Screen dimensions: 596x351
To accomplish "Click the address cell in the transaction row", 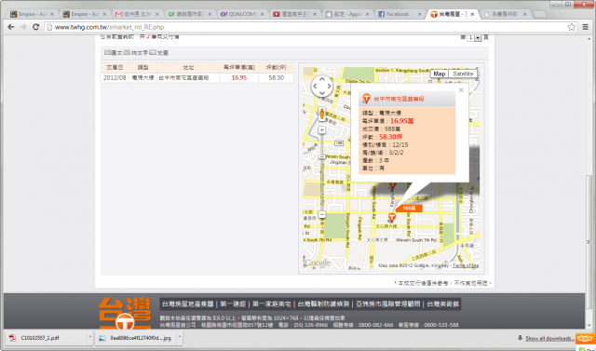I will point(188,77).
